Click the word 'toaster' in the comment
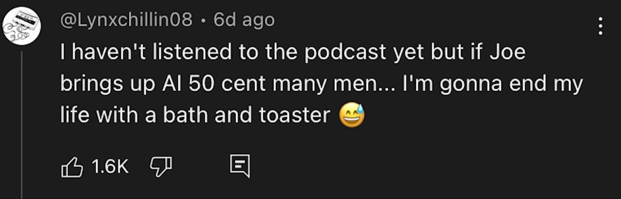The width and height of the screenshot is (621, 199). (x=295, y=115)
